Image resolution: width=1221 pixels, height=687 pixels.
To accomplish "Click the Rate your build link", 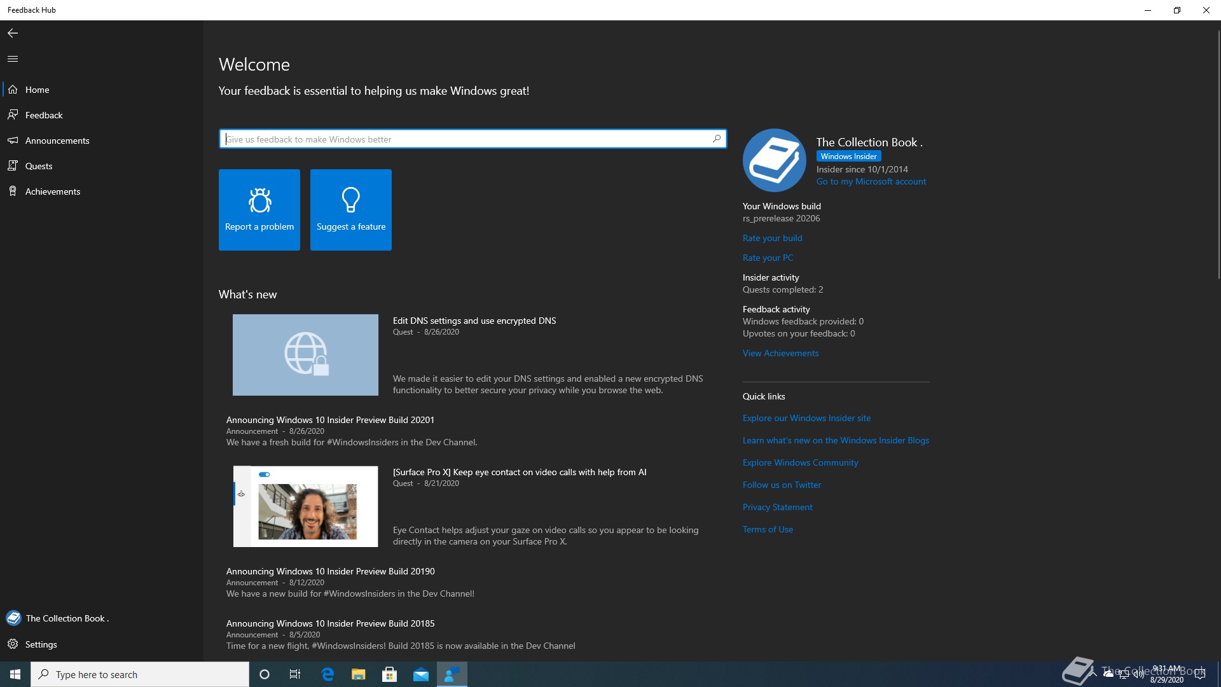I will [773, 238].
